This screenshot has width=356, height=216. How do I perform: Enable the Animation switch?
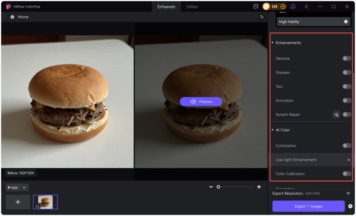[347, 100]
